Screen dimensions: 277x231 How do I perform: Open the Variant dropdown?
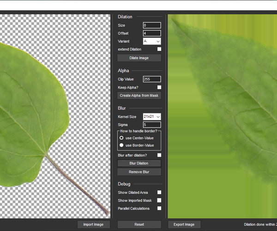[x=152, y=41]
